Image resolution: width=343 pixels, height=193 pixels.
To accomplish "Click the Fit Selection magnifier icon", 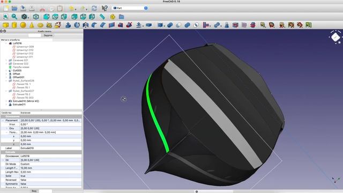I will pyautogui.click(x=14, y=17).
